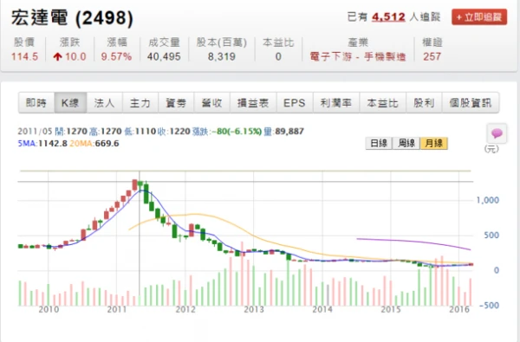Select the 日線 daily chart toggle
Viewport: 520px width, 342px height.
pyautogui.click(x=379, y=144)
